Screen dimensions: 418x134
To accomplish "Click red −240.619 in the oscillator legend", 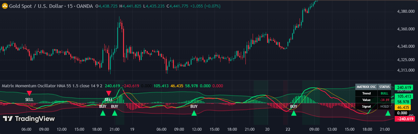I will click(131, 86).
